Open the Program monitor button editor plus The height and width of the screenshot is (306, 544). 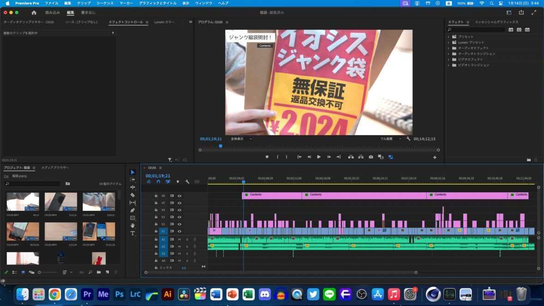435,157
